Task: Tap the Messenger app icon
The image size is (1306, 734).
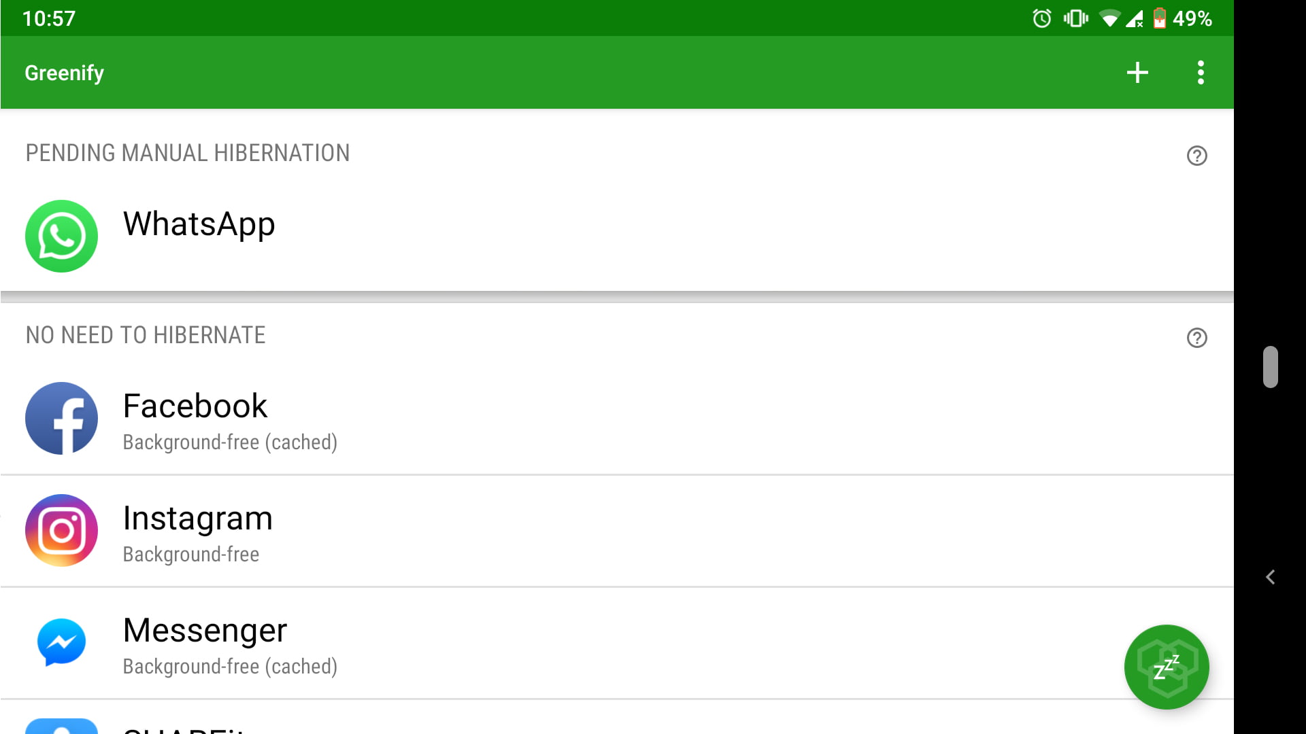Action: pos(61,642)
